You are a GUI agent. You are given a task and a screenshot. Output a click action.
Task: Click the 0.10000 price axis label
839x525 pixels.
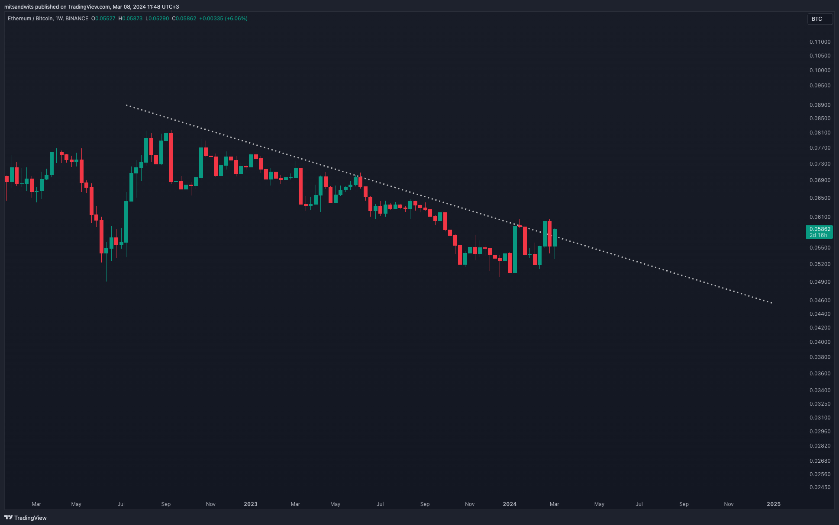point(820,70)
